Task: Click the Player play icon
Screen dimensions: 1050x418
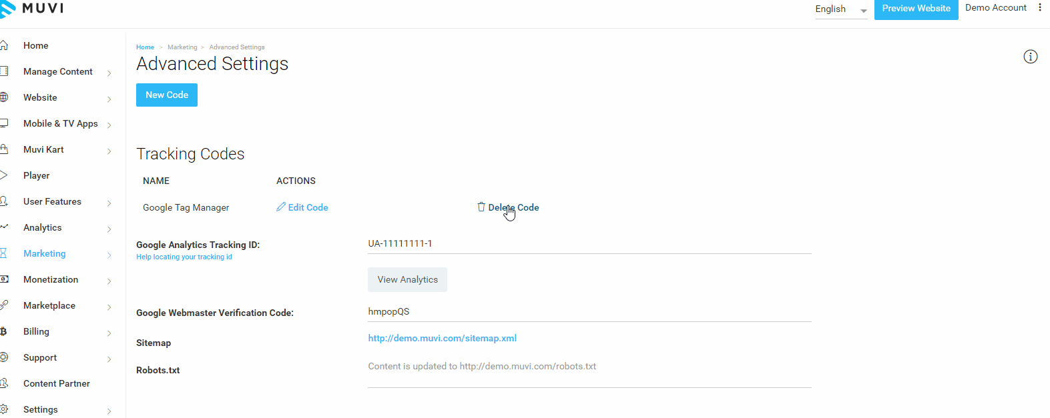Action: click(4, 175)
